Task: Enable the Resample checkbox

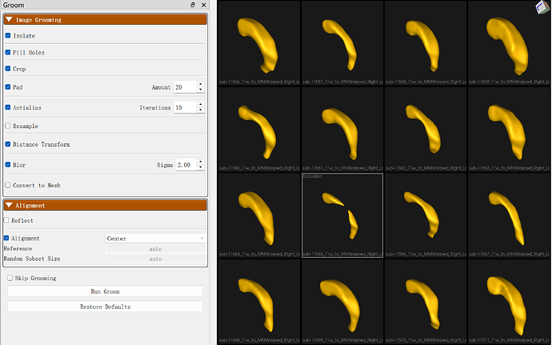Action: [8, 126]
